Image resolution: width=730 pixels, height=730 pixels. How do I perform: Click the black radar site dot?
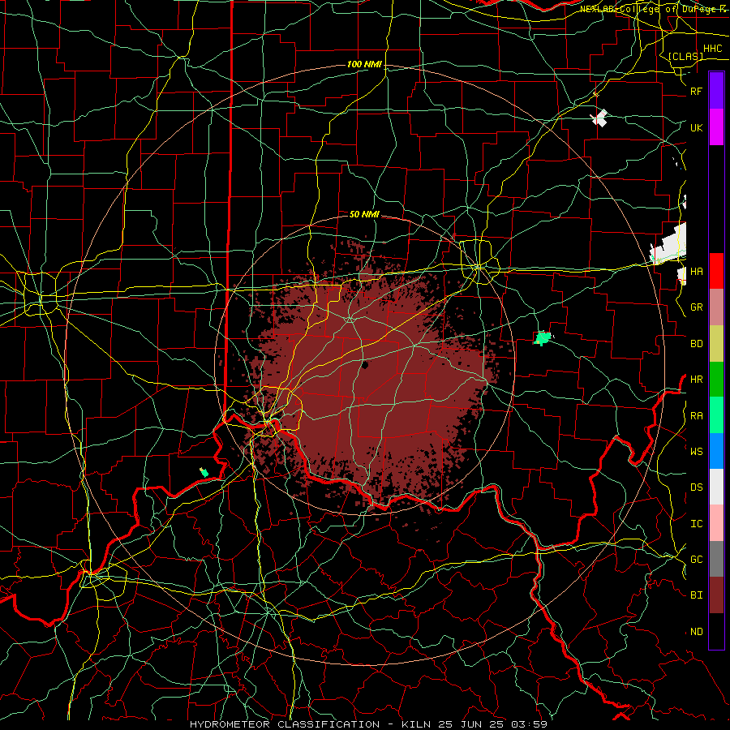pos(365,364)
